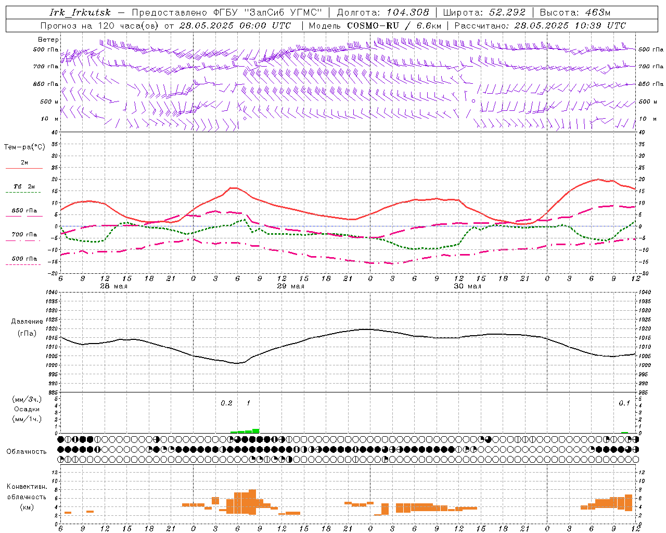Image resolution: width=666 pixels, height=533 pixels.
Task: Select the provider text ФГБУ "ЗапСиб УГМС"
Action: point(268,12)
